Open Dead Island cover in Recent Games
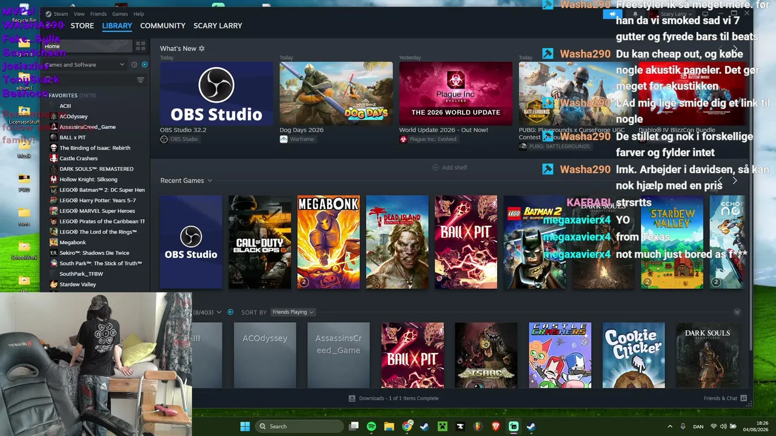The height and width of the screenshot is (436, 776). (397, 242)
